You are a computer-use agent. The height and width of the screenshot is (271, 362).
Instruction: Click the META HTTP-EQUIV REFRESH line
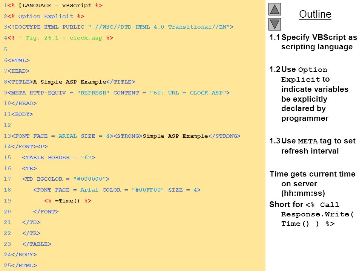coord(117,93)
